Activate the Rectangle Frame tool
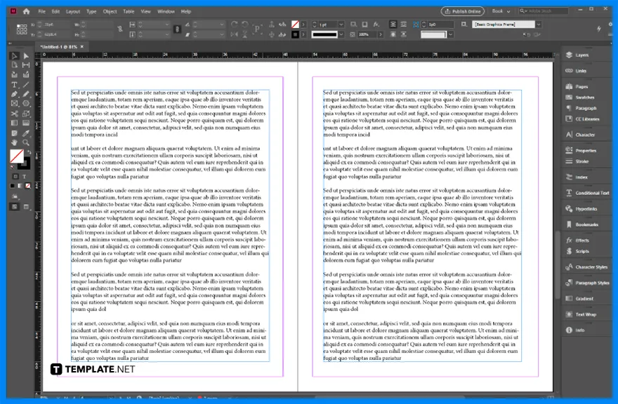618x404 pixels. point(15,103)
